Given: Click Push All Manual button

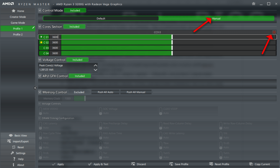Looking at the screenshot, I should tap(136, 92).
